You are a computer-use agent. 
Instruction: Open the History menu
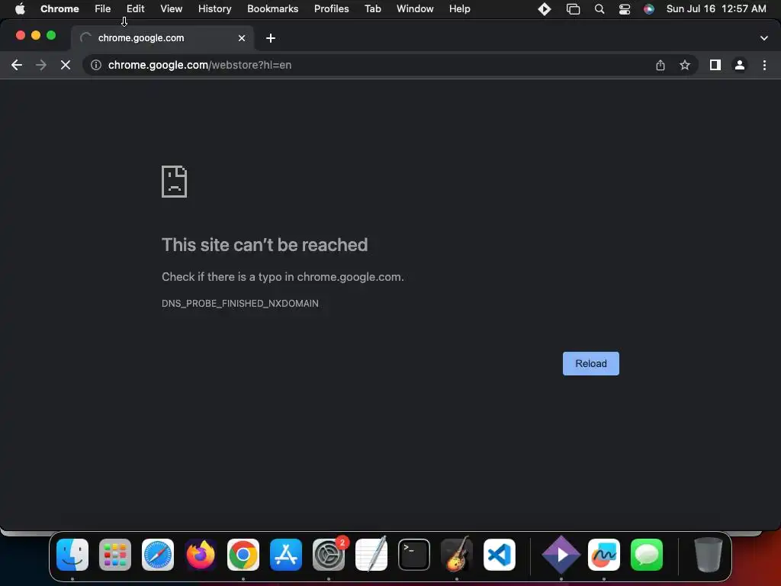tap(214, 8)
